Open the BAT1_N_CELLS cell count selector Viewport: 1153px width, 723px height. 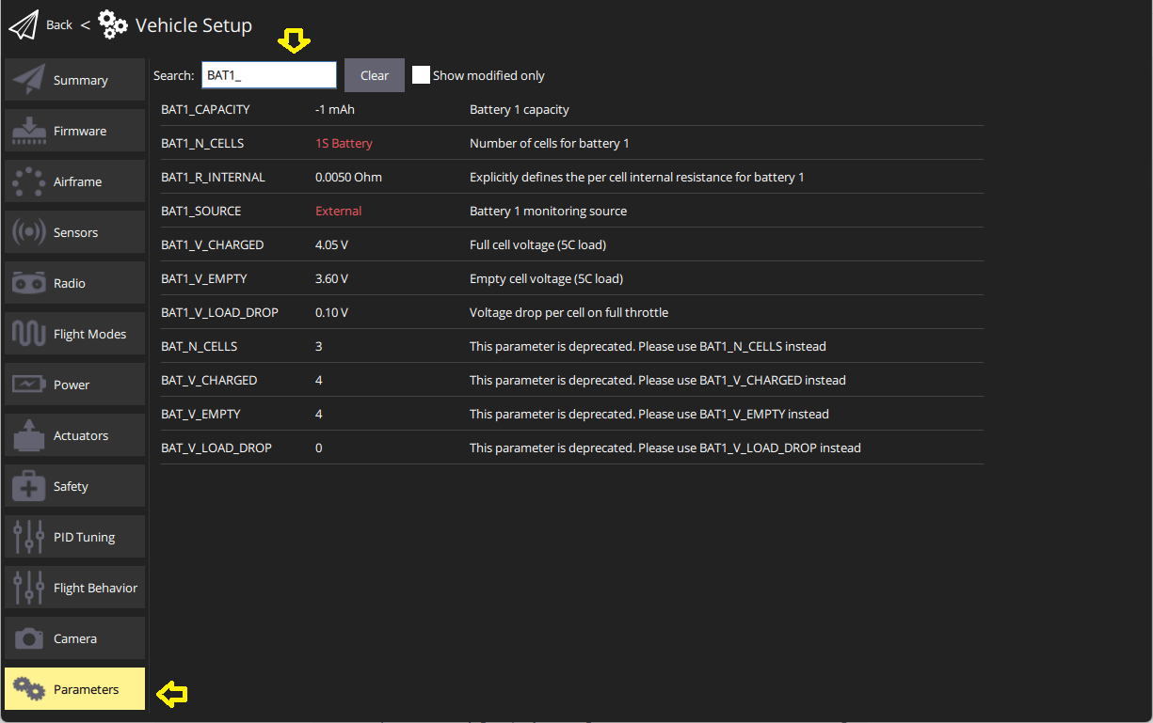[344, 143]
